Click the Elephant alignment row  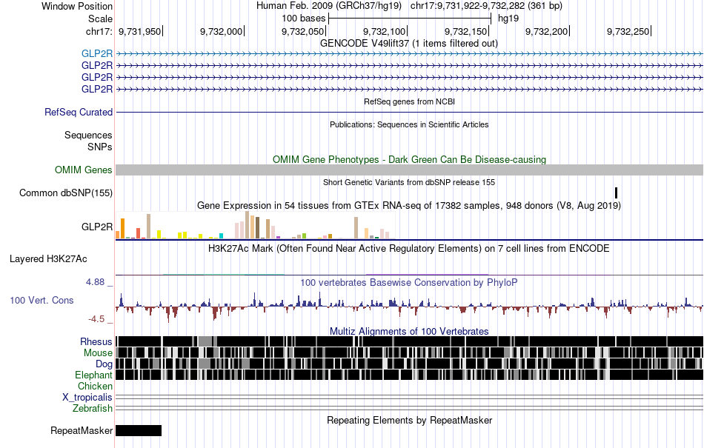[410, 375]
